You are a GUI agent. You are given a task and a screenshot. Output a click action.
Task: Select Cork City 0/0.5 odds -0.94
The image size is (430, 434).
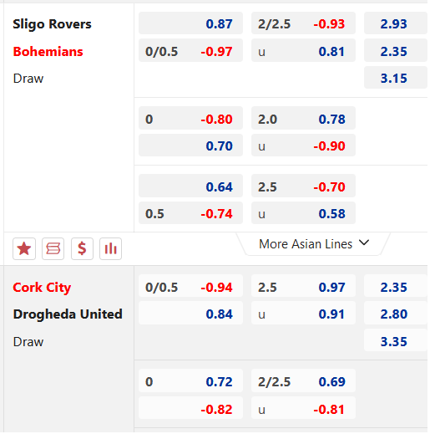(190, 286)
